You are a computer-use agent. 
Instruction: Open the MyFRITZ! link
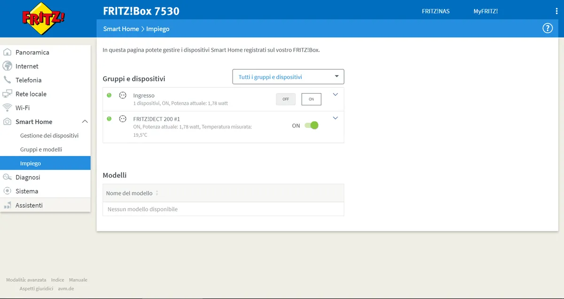click(486, 11)
